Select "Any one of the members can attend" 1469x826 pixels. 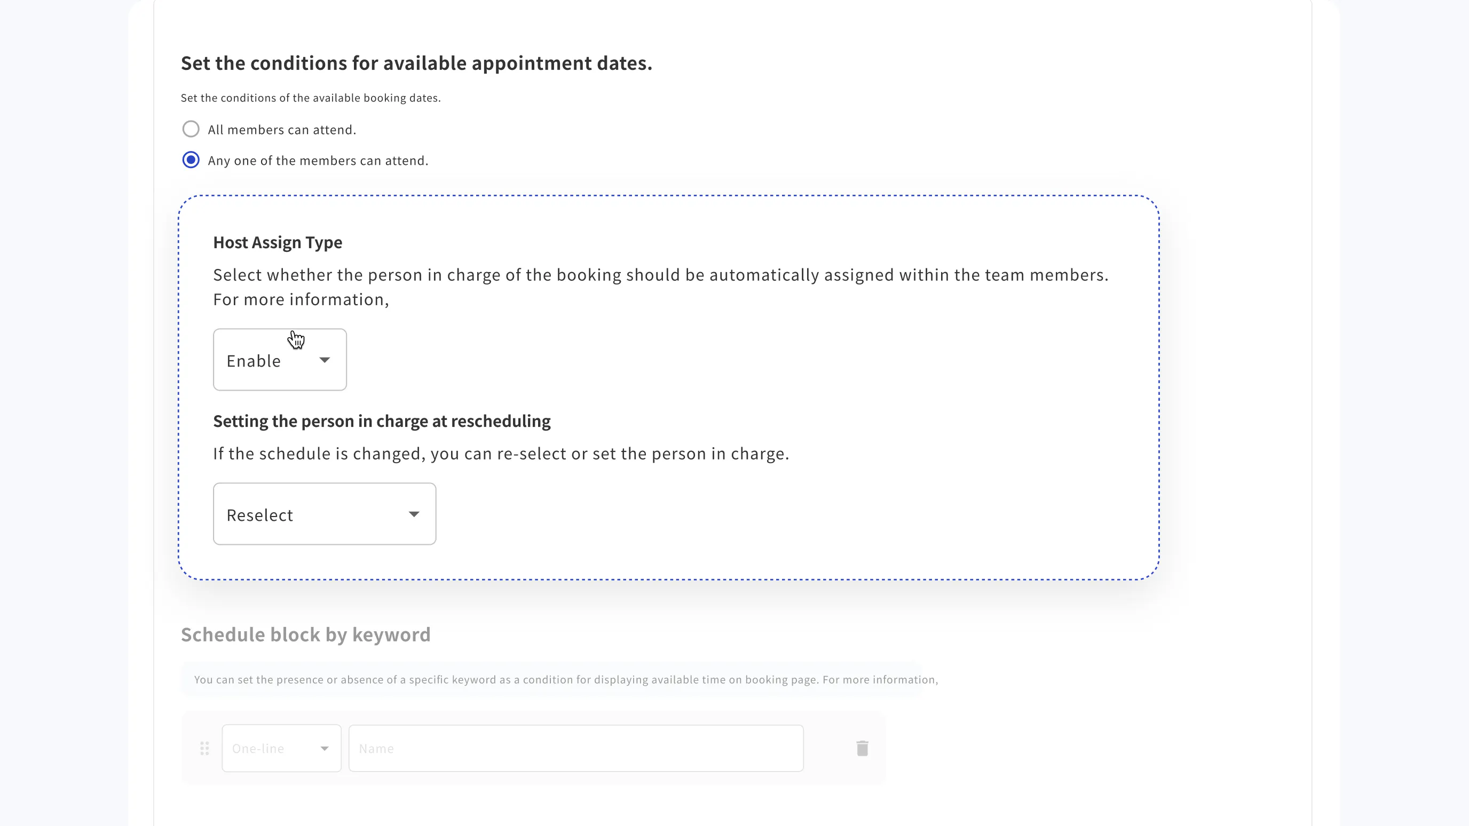191,160
